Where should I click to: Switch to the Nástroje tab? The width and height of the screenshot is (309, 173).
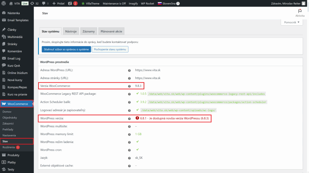tap(71, 31)
